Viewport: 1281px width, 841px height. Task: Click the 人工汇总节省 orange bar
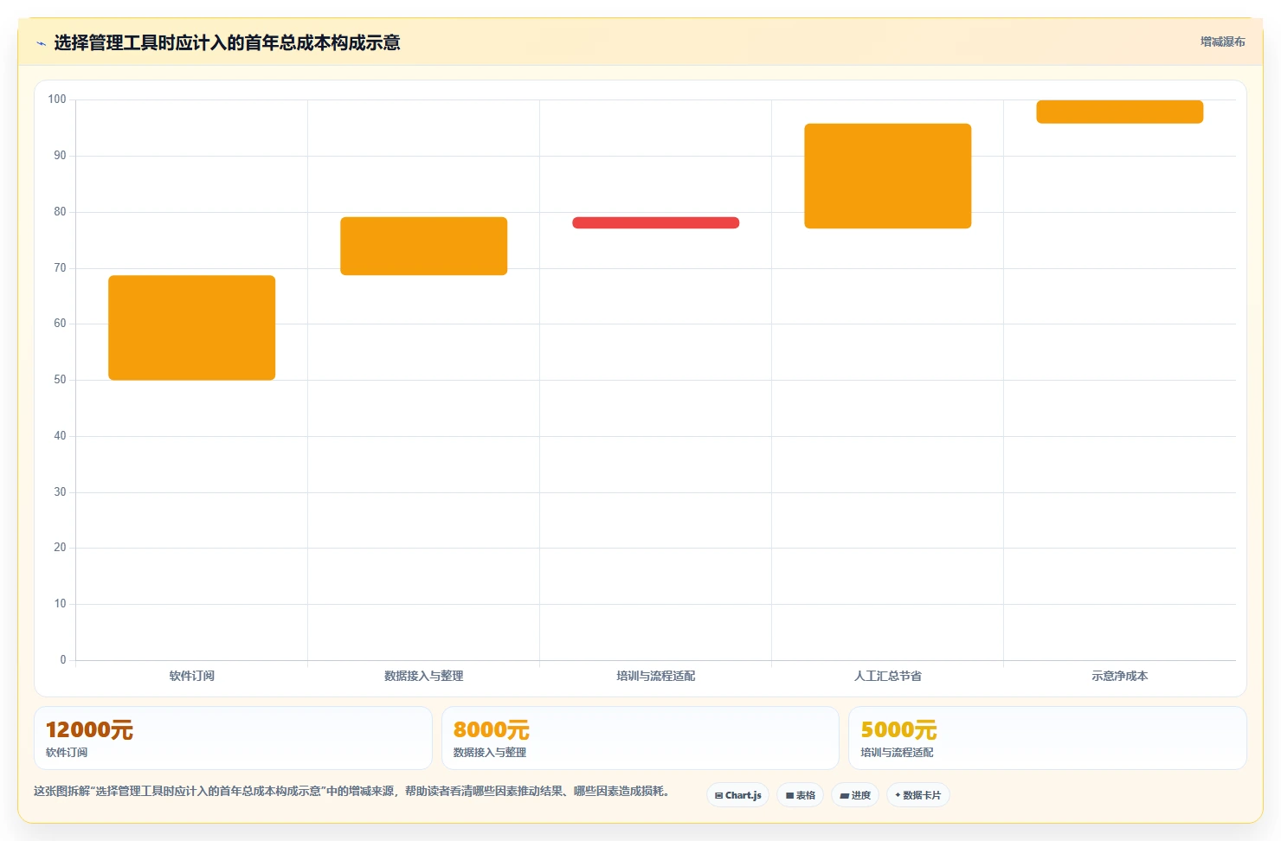pos(888,176)
